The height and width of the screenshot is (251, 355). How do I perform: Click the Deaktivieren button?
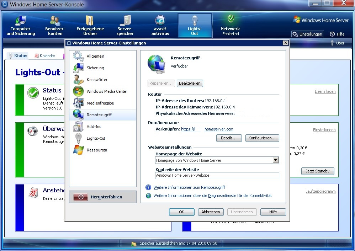point(190,83)
